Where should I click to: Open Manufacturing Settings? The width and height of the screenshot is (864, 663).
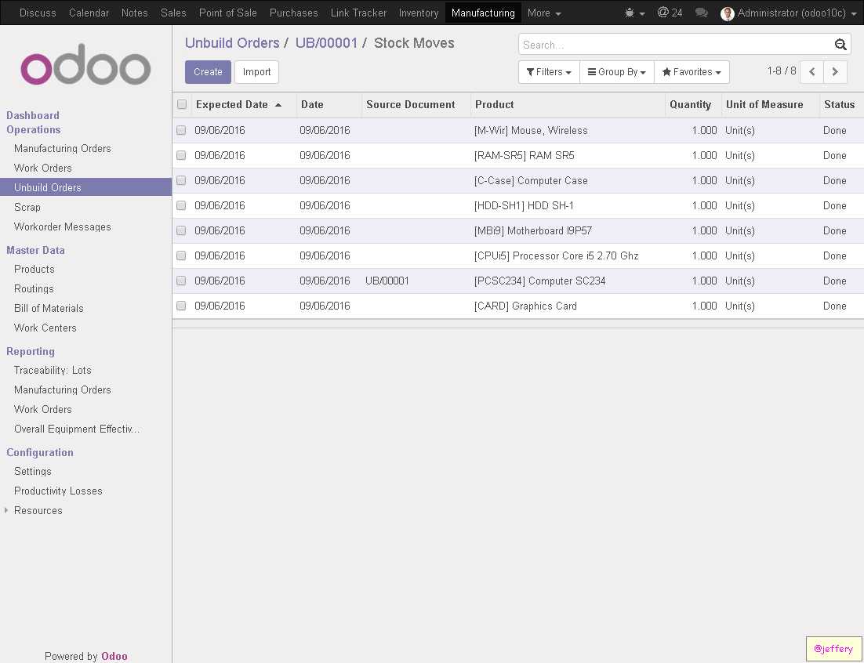tap(32, 471)
